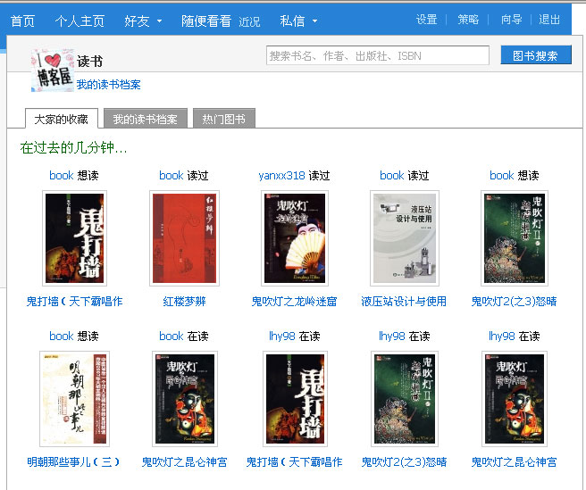The height and width of the screenshot is (490, 586).
Task: Open the 私信 menu item
Action: coord(292,21)
